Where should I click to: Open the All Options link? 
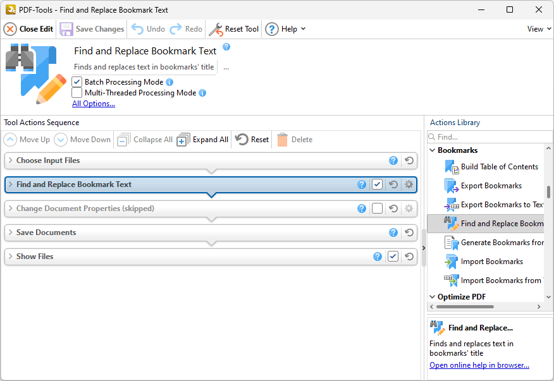tap(94, 104)
